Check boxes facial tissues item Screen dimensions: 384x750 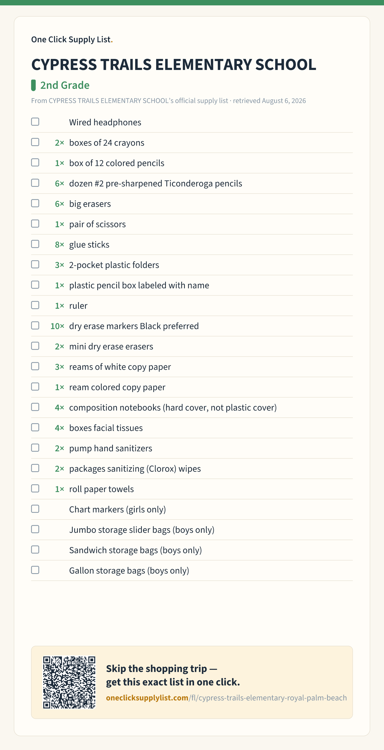[x=35, y=427]
